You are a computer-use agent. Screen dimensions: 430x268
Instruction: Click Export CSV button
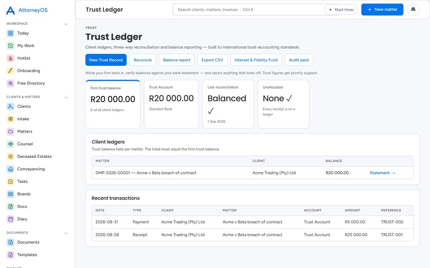[x=212, y=60]
